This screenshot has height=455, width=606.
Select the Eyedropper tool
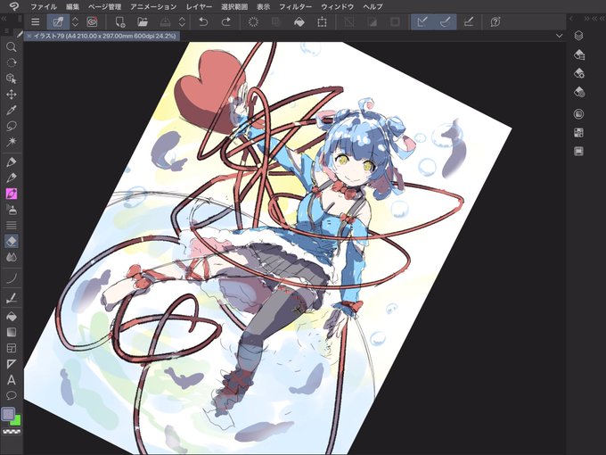[x=12, y=111]
